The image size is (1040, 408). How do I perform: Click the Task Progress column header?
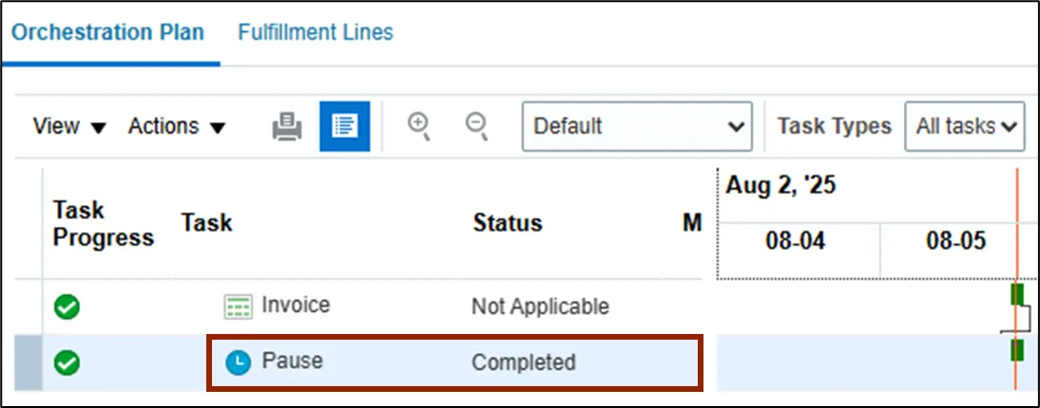(x=103, y=224)
